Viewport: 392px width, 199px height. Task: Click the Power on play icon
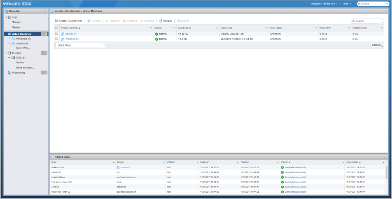click(107, 21)
